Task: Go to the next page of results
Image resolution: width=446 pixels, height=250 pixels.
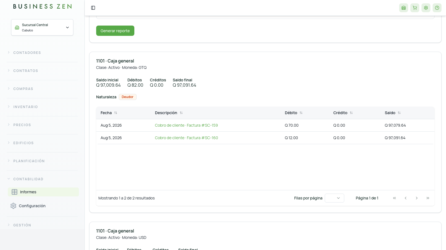Action: [417, 198]
